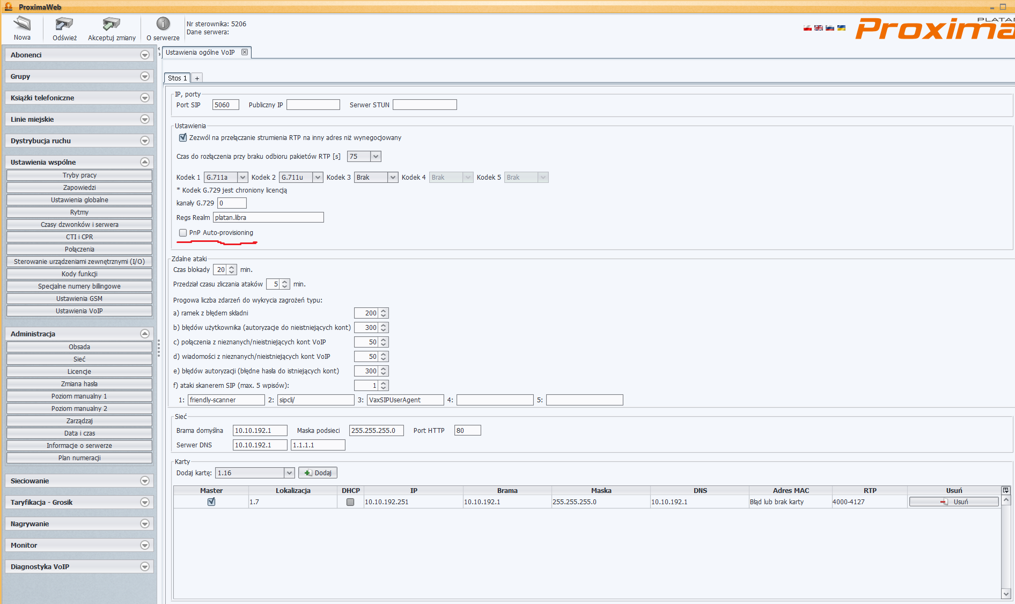The width and height of the screenshot is (1015, 604).
Task: Click the Dodaj card button
Action: click(x=318, y=473)
